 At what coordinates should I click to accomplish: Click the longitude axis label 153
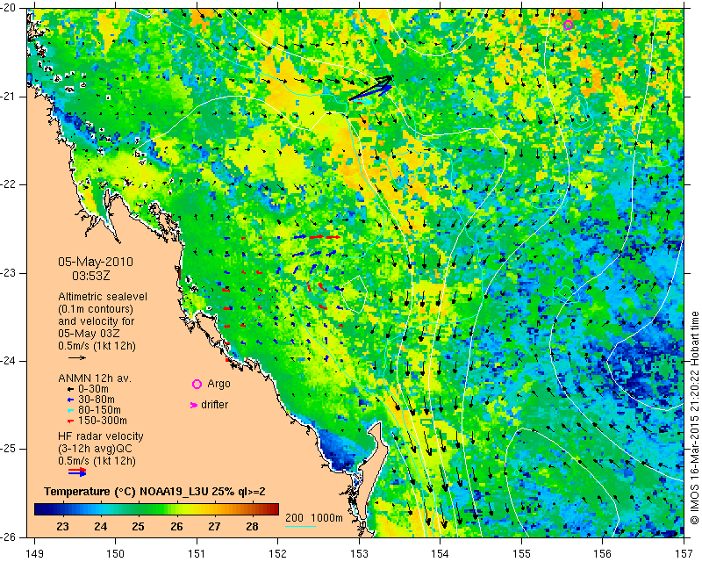click(x=359, y=553)
